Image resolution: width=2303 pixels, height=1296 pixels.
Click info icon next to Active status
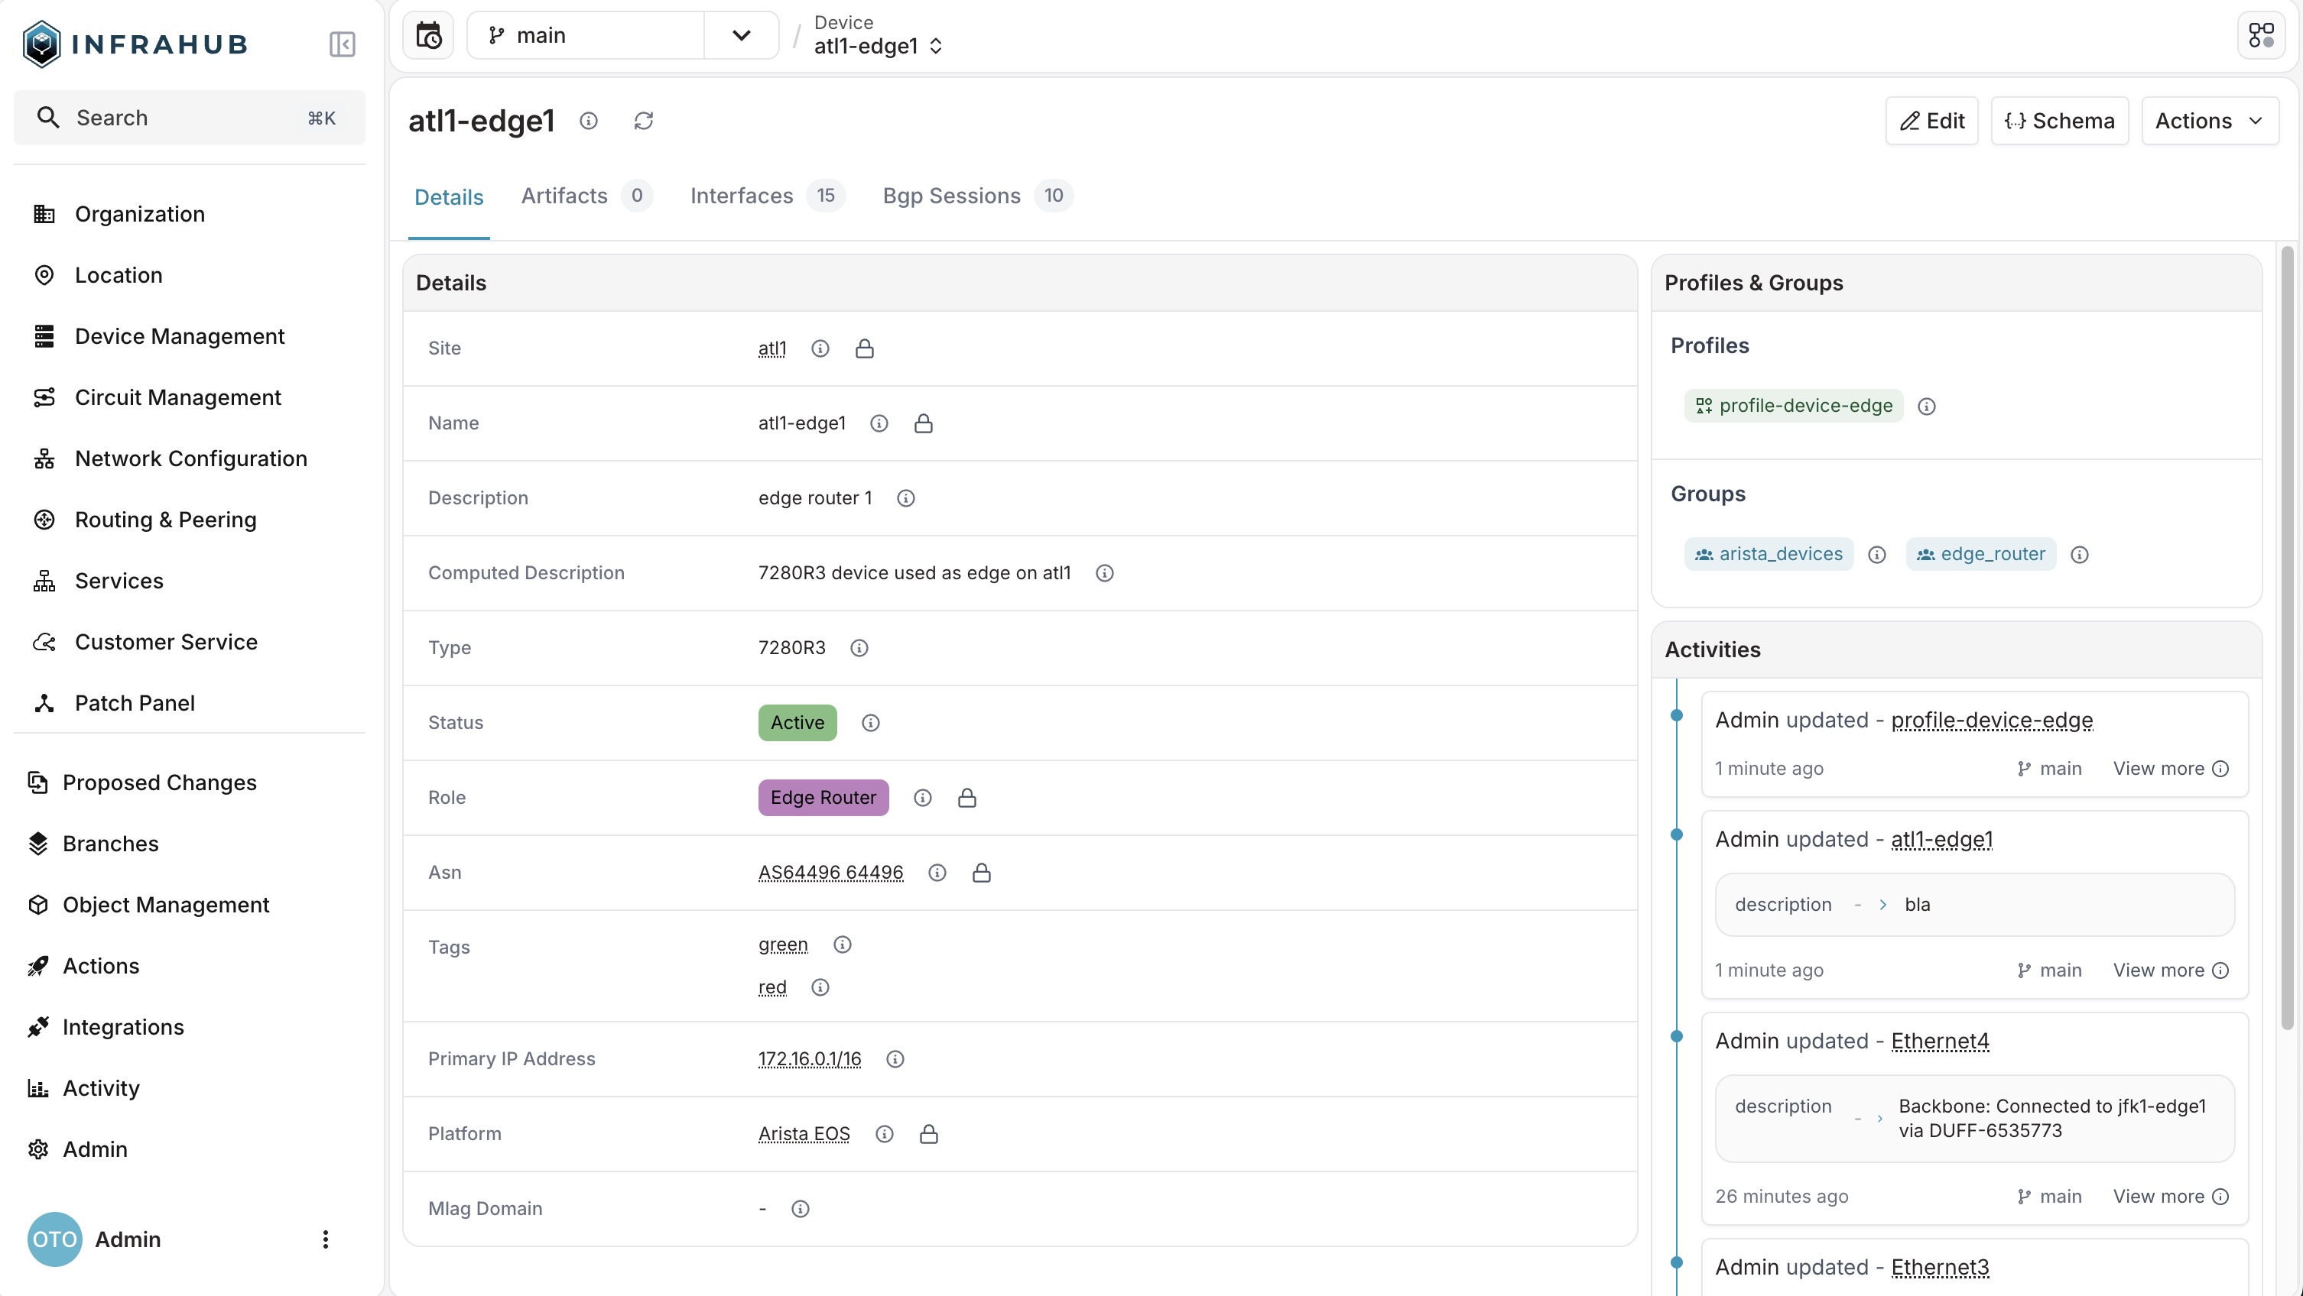[870, 722]
